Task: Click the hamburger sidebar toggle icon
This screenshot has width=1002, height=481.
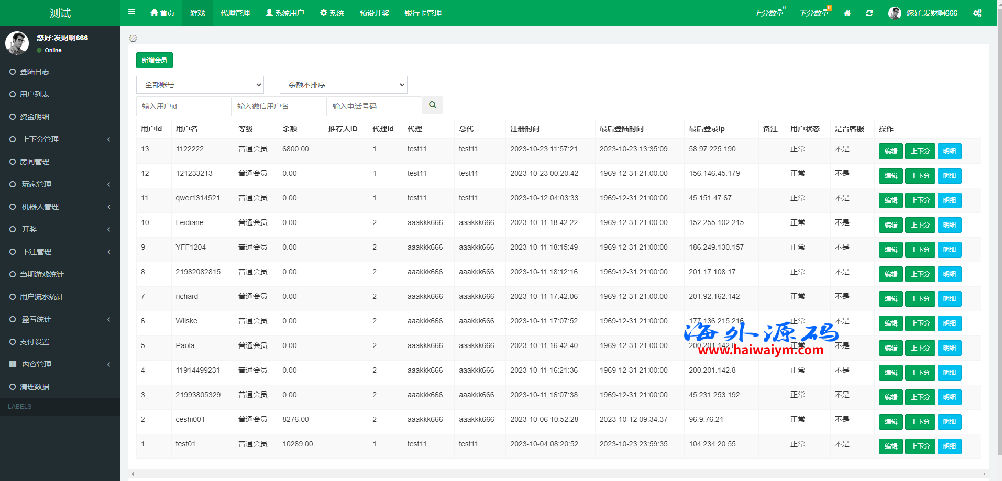Action: click(131, 12)
